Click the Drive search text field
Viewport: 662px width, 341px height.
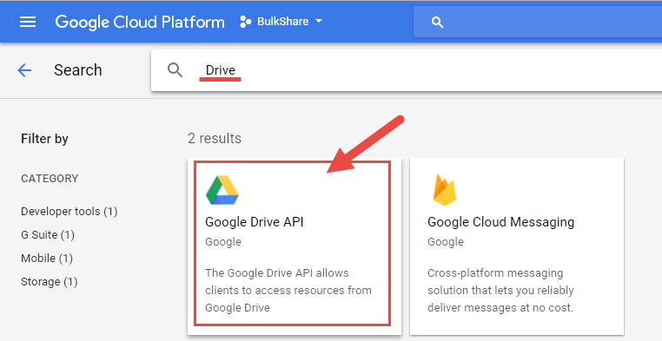407,70
